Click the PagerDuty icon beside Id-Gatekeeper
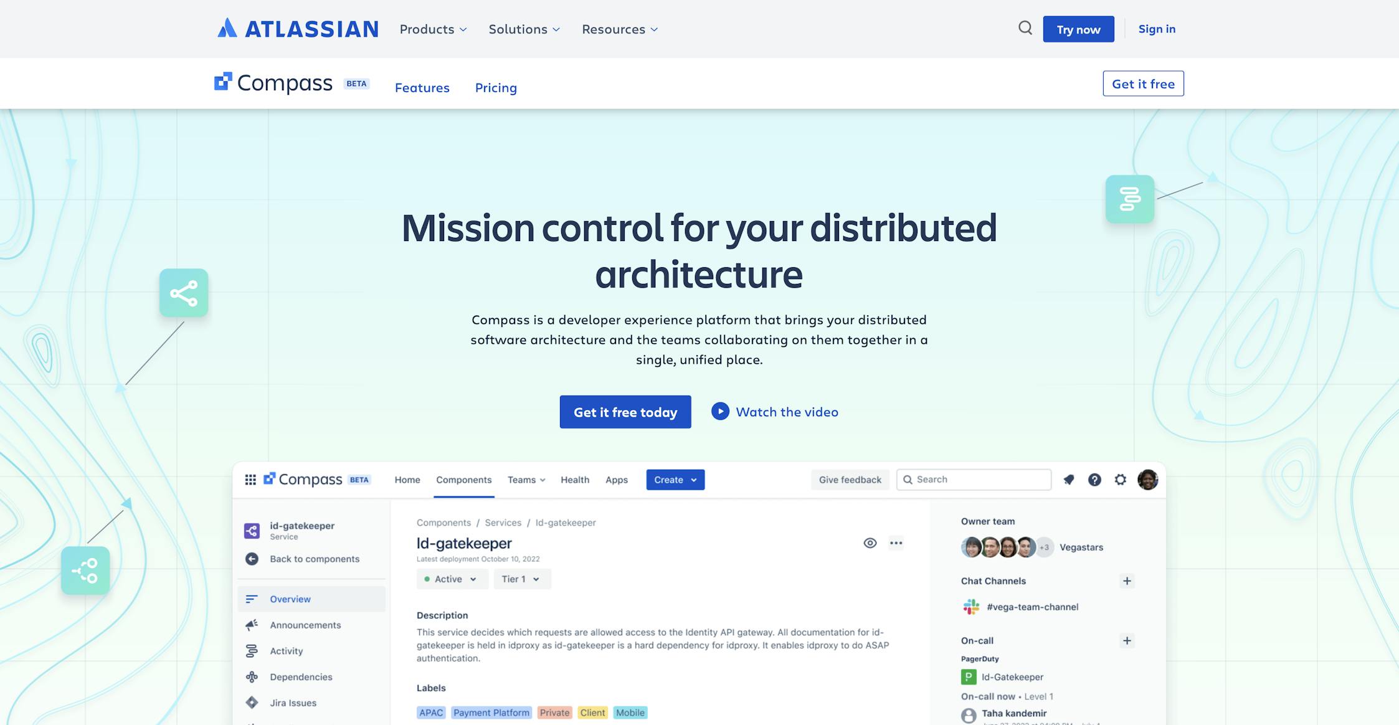Screen dimensions: 1399x725 pyautogui.click(x=969, y=677)
